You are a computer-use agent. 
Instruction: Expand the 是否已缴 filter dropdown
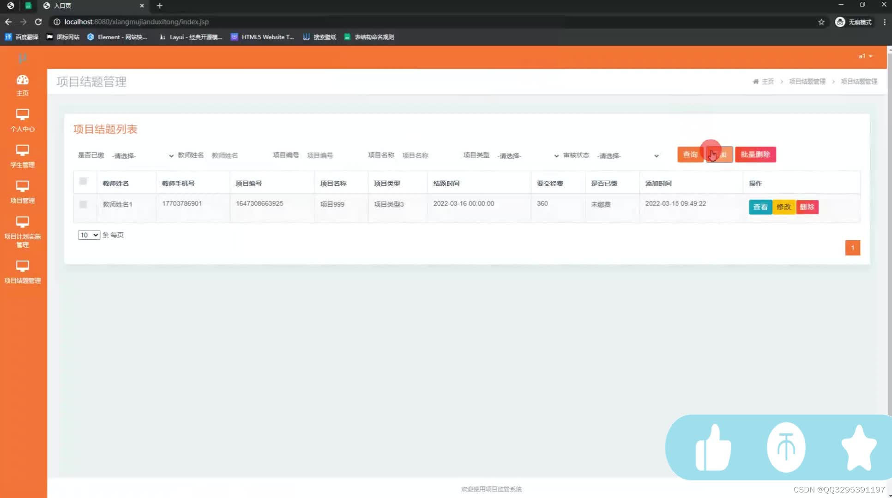143,156
